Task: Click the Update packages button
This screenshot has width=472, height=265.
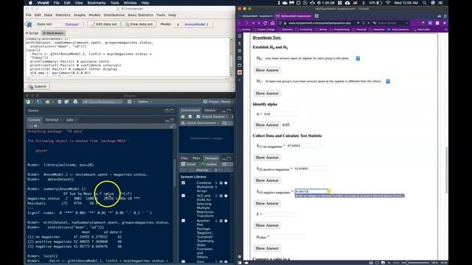Action: 209,164
